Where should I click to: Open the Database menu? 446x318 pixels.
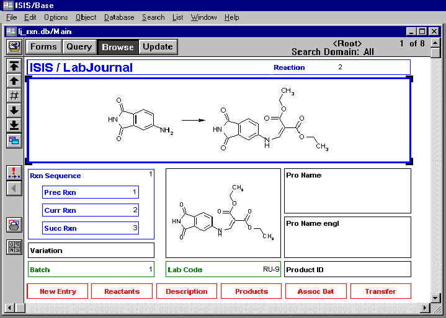coord(119,17)
